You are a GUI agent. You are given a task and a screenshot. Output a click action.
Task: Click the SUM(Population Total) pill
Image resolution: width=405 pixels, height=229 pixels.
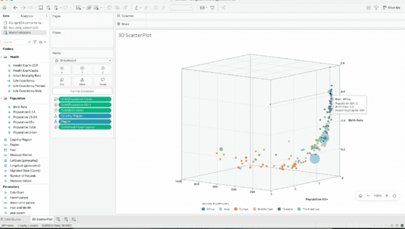tap(85, 99)
